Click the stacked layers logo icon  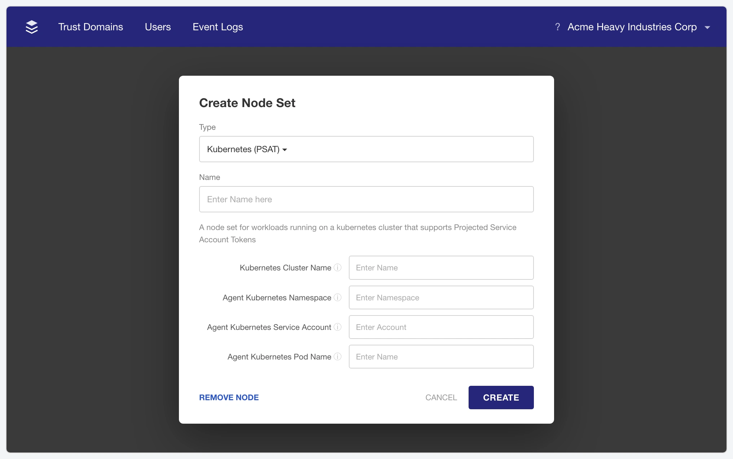[32, 27]
